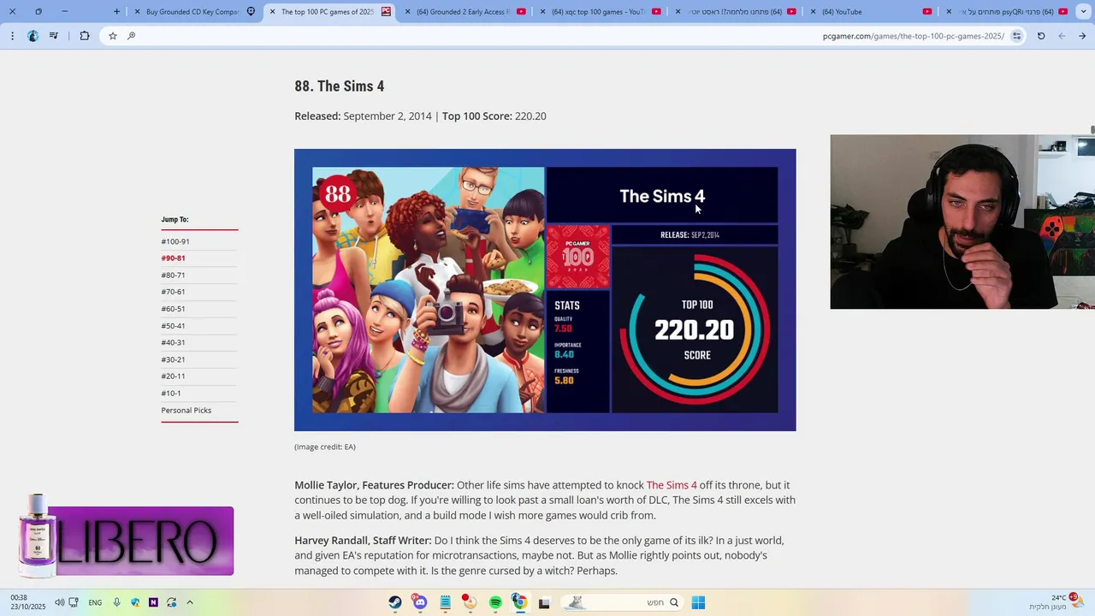Image resolution: width=1095 pixels, height=616 pixels.
Task: Open Windows Security tray icon
Action: pyautogui.click(x=135, y=602)
